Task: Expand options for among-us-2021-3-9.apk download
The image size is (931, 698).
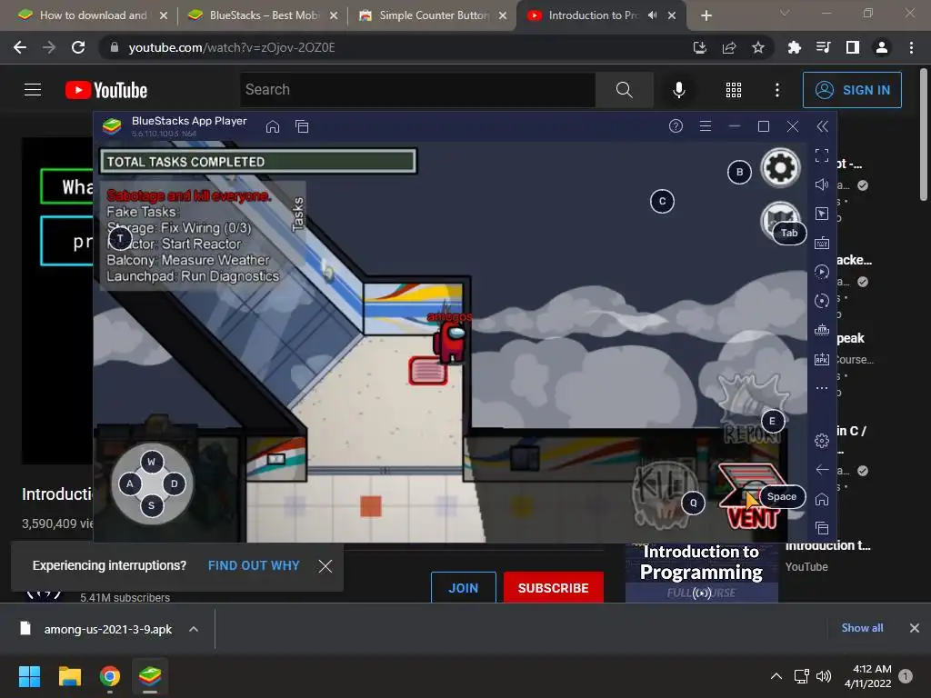Action: (x=194, y=629)
